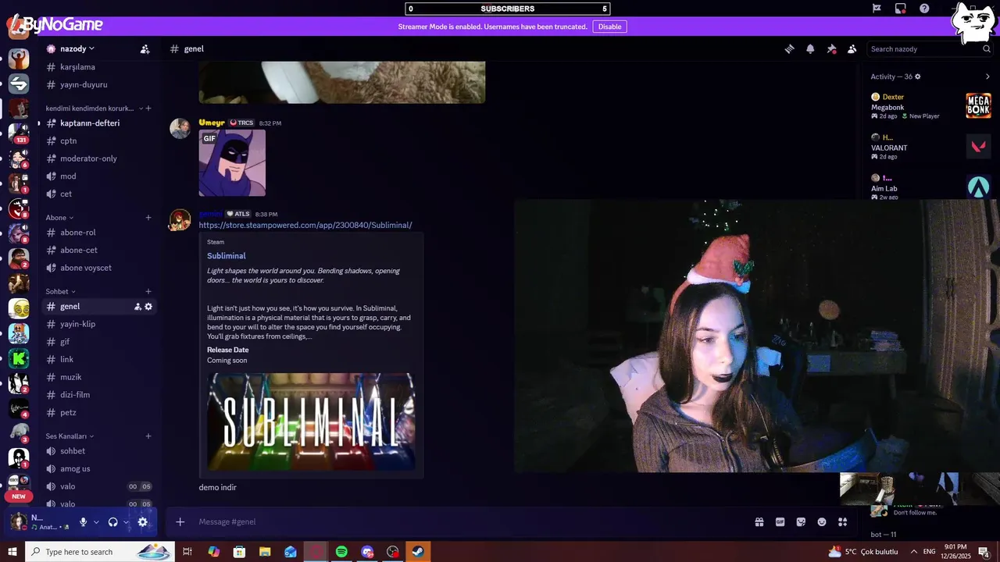Open the apps launcher in message bar
The height and width of the screenshot is (562, 1000).
pyautogui.click(x=843, y=522)
